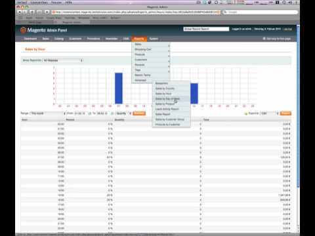Click the Magento logo icon
The image size is (315, 236).
pos(23,30)
